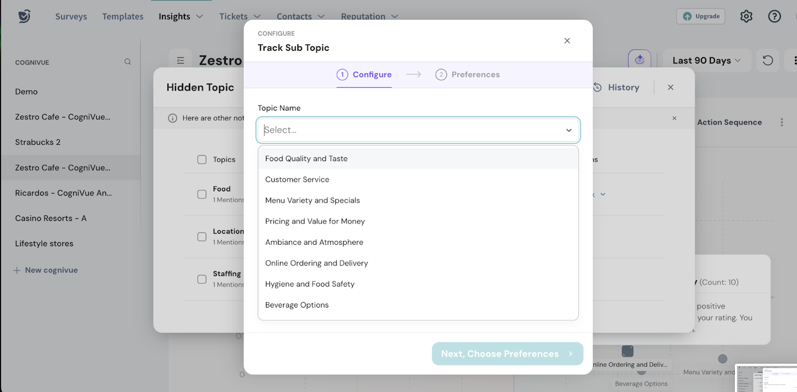The height and width of the screenshot is (392, 797).
Task: Switch to the Preferences step tab
Action: click(x=467, y=75)
